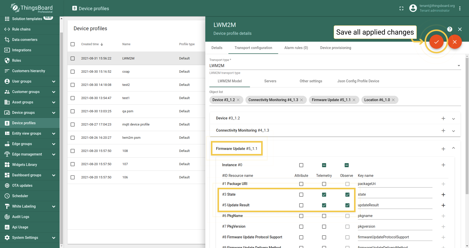Viewport: 469px width, 248px height.
Task: Edit the state key name field
Action: (x=395, y=195)
